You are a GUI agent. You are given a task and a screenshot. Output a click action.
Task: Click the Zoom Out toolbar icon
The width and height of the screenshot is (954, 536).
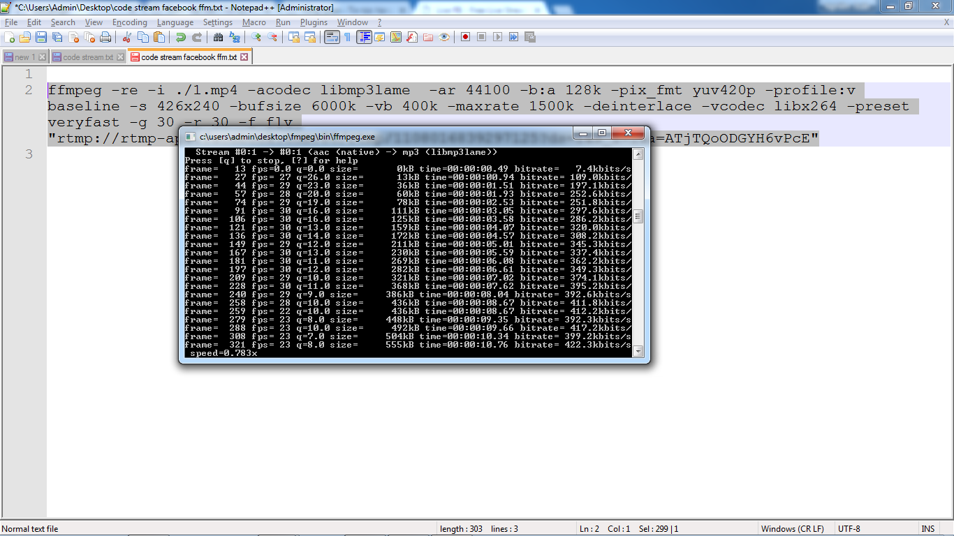click(x=272, y=37)
